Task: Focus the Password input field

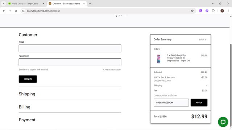Action: [70, 62]
